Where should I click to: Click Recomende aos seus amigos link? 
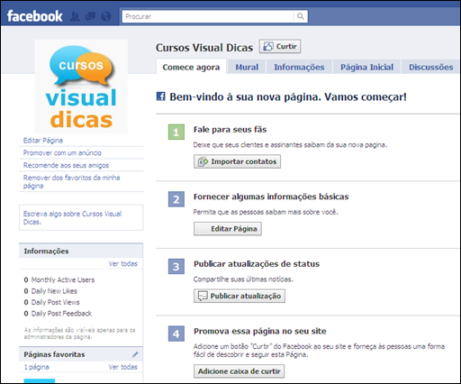pos(66,165)
